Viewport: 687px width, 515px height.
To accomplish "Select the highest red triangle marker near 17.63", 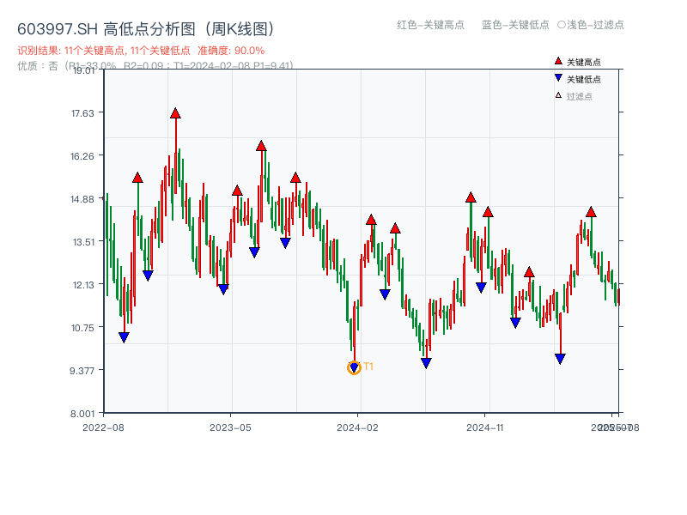I will pyautogui.click(x=176, y=112).
